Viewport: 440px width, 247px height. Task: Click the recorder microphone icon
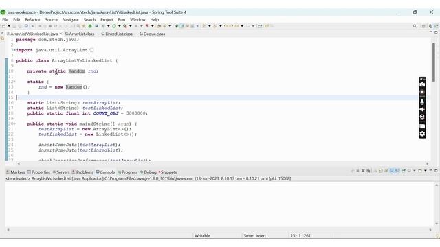pyautogui.click(x=422, y=102)
